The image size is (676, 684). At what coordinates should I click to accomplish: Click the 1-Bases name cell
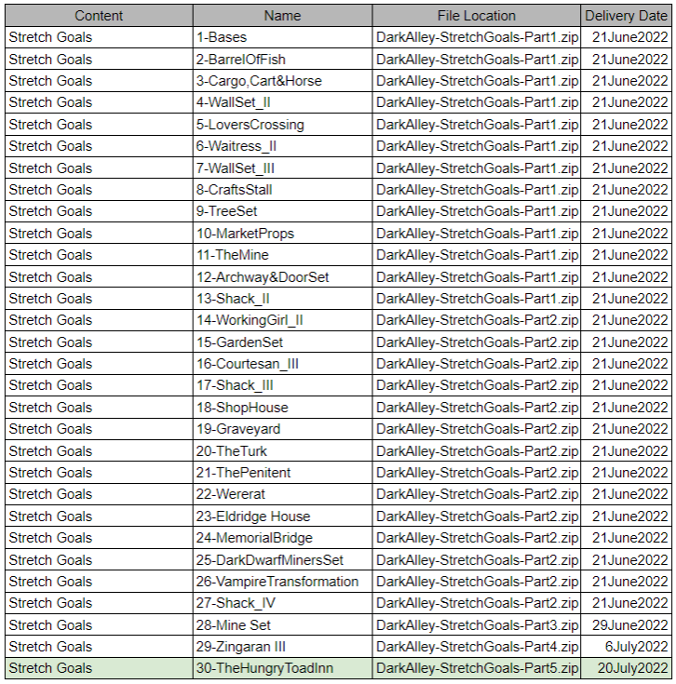point(282,37)
